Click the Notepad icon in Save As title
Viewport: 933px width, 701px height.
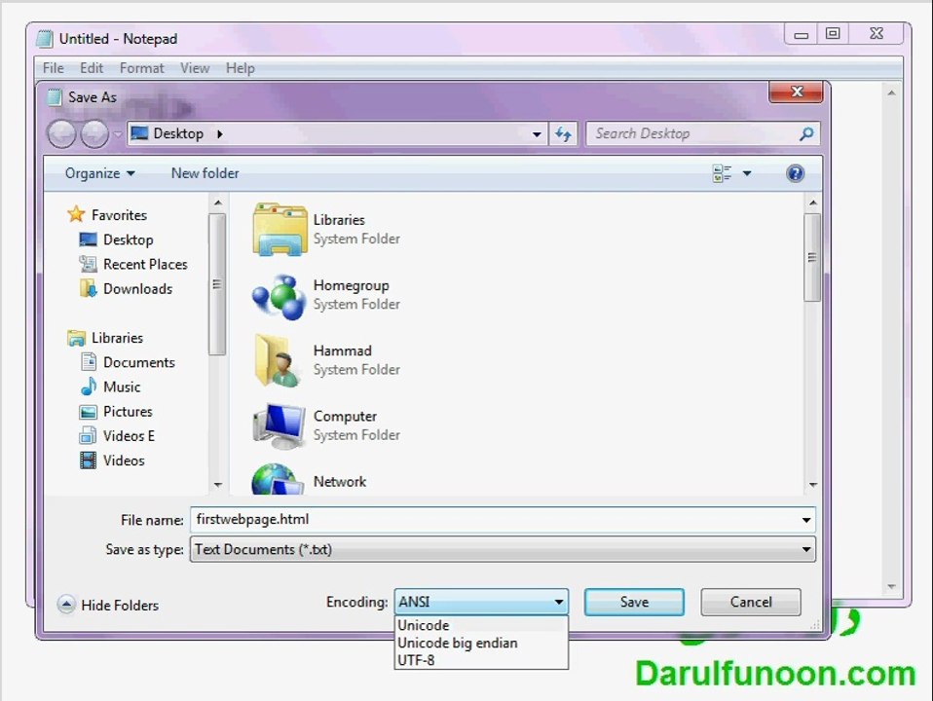click(55, 97)
